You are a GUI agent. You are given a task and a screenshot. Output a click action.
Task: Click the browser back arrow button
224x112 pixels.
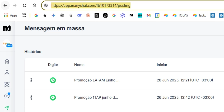coord(5,5)
